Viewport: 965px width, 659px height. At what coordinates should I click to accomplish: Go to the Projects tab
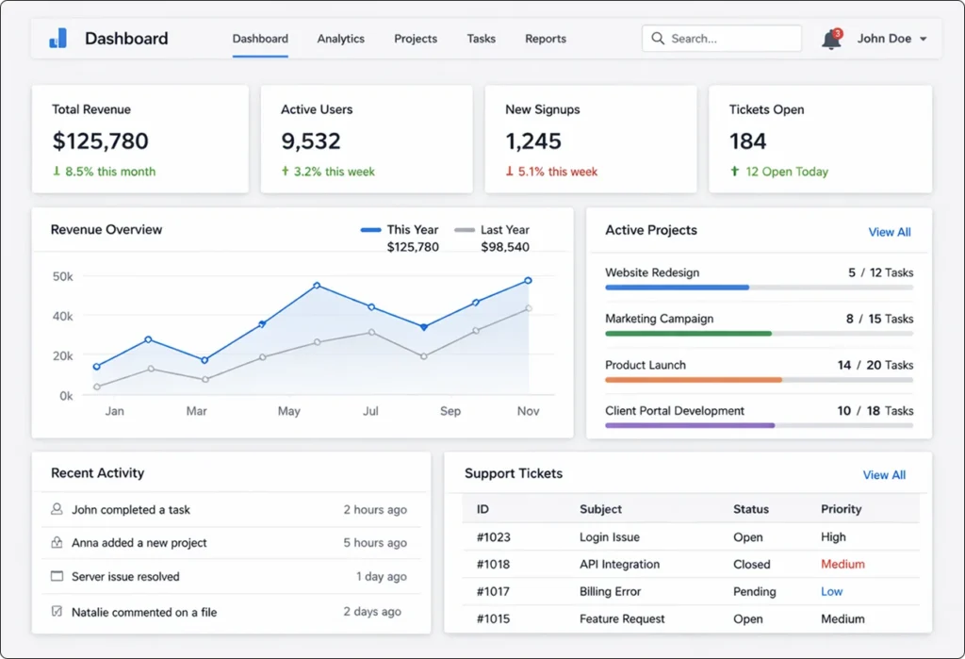coord(416,39)
